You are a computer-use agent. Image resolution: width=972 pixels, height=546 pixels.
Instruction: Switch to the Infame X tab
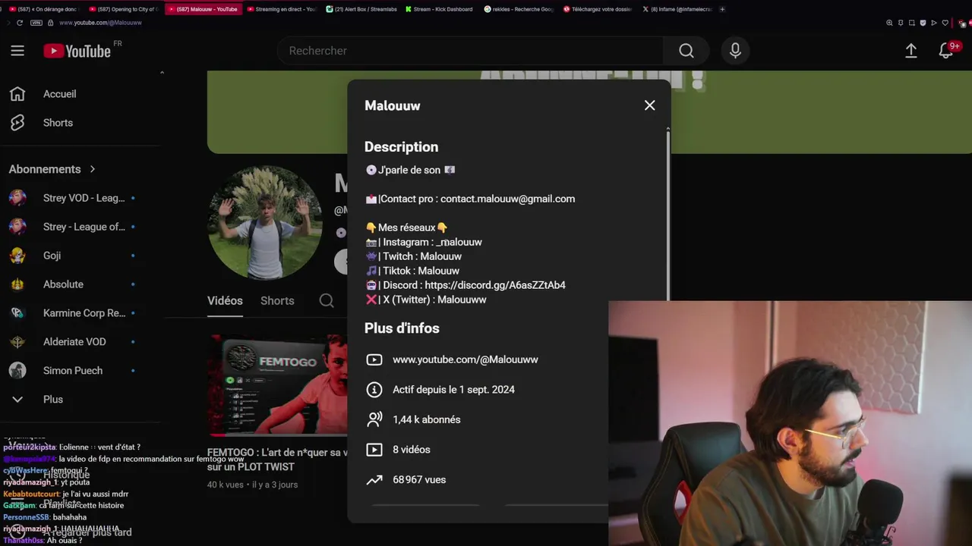(x=677, y=9)
